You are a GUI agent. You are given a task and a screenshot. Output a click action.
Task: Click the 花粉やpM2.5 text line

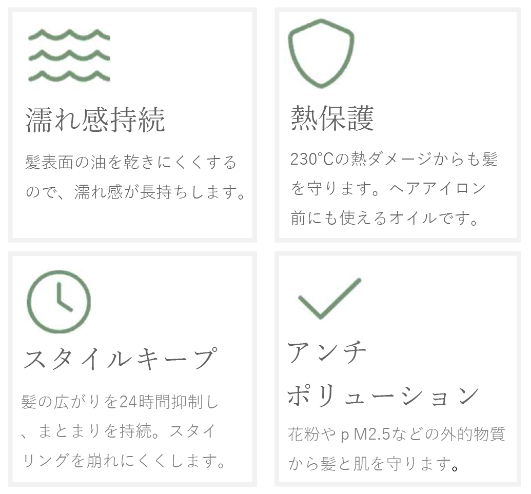(x=397, y=434)
